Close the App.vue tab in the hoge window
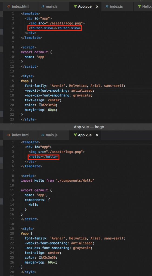Viewport: 152px width, 276px height. (97, 135)
